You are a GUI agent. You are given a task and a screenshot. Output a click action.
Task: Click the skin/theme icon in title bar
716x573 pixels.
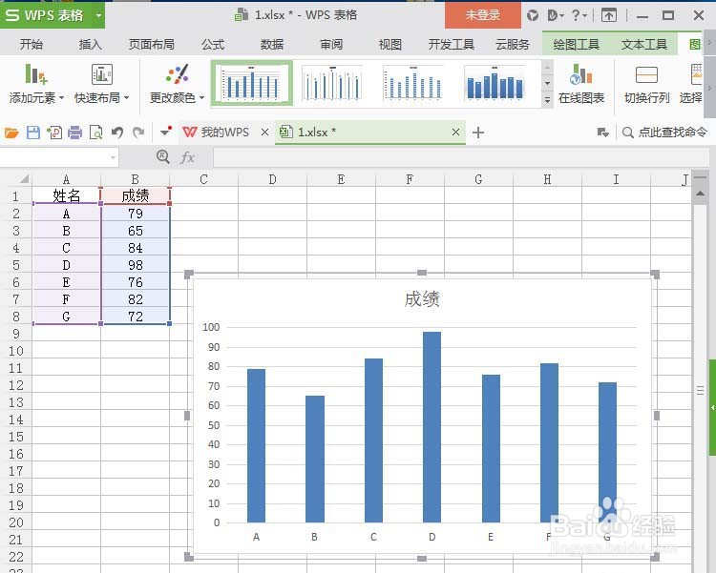(533, 15)
